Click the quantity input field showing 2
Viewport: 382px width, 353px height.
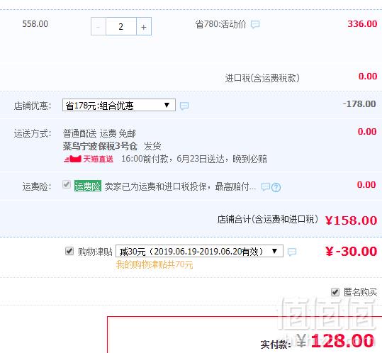(x=121, y=26)
